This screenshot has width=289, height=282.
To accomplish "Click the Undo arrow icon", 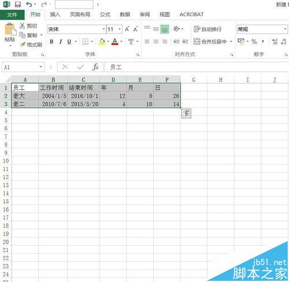I will (x=29, y=4).
